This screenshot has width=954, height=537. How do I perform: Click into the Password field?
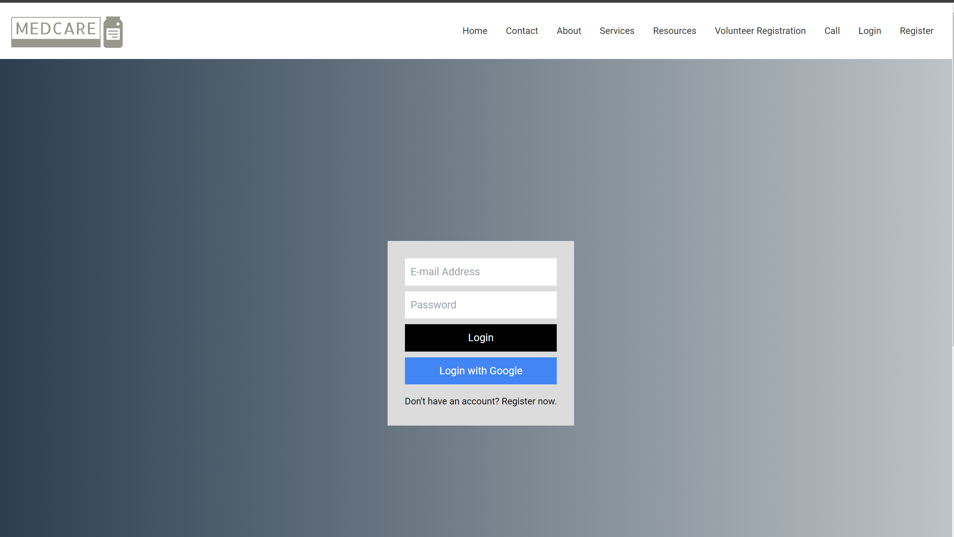tap(480, 305)
